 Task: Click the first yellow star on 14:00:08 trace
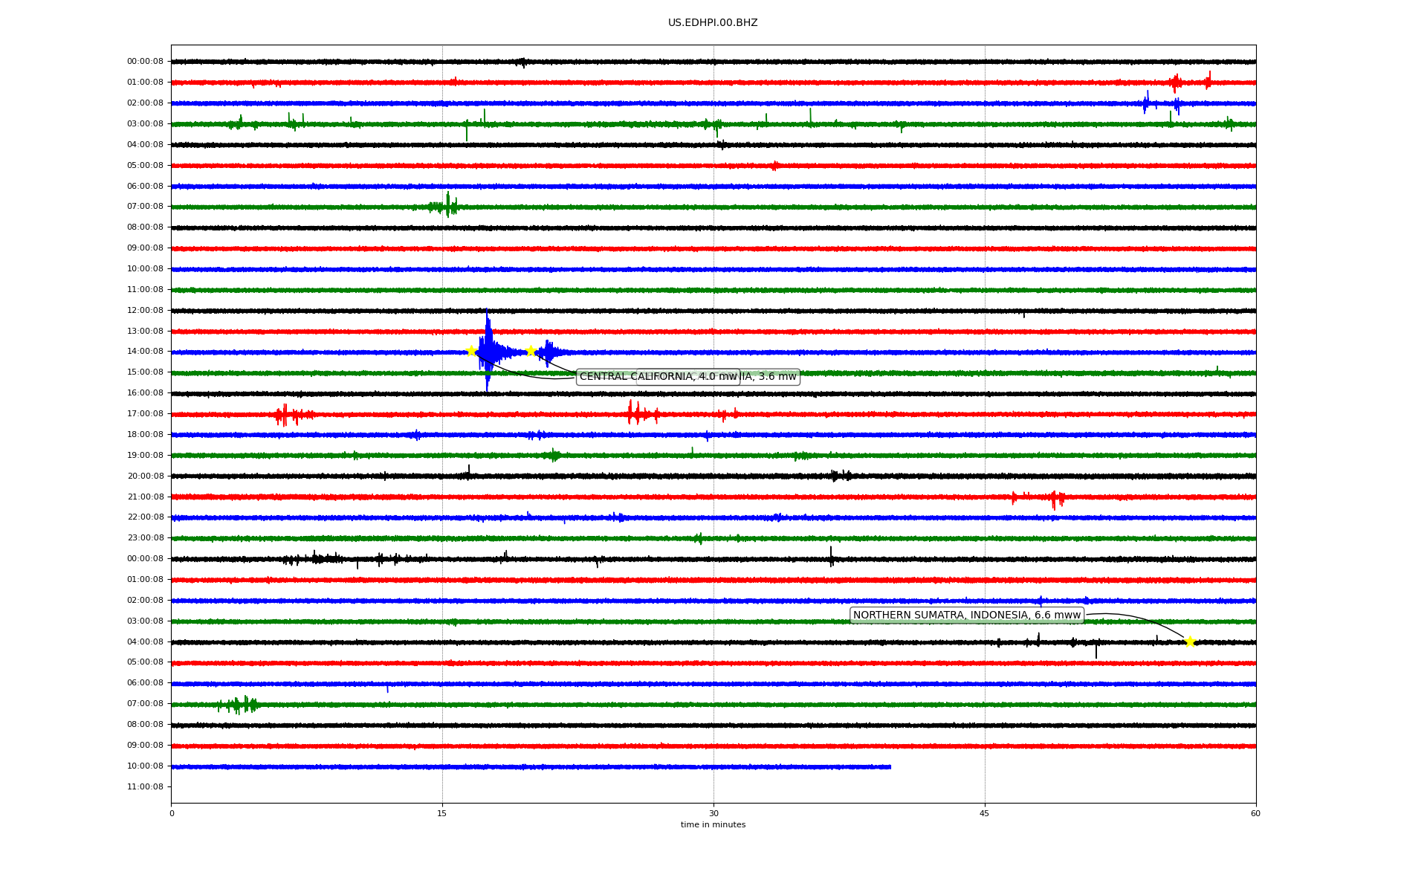coord(471,351)
